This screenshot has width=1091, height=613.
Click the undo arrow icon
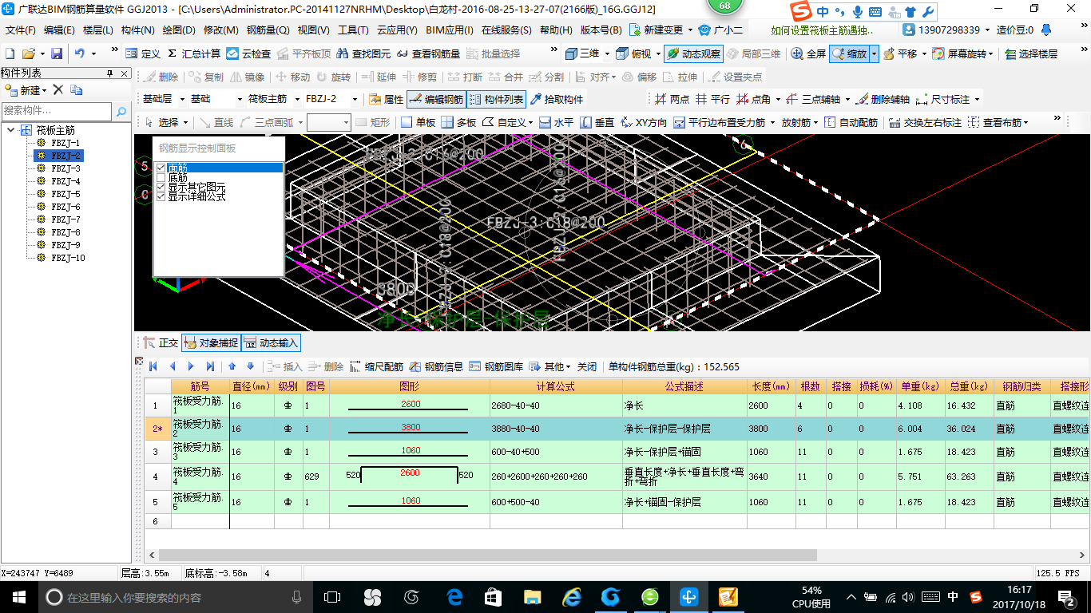pyautogui.click(x=80, y=53)
